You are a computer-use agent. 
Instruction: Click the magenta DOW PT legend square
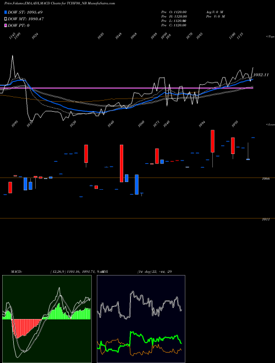tap(5, 25)
